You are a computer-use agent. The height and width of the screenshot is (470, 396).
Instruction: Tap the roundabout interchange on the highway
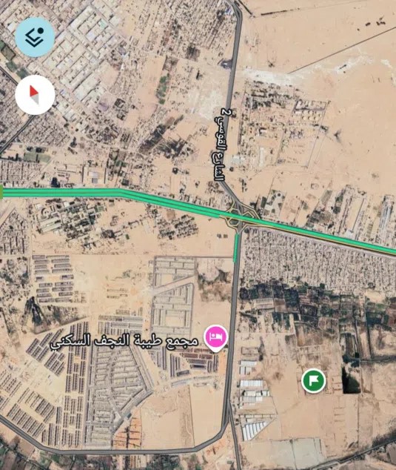click(x=238, y=216)
